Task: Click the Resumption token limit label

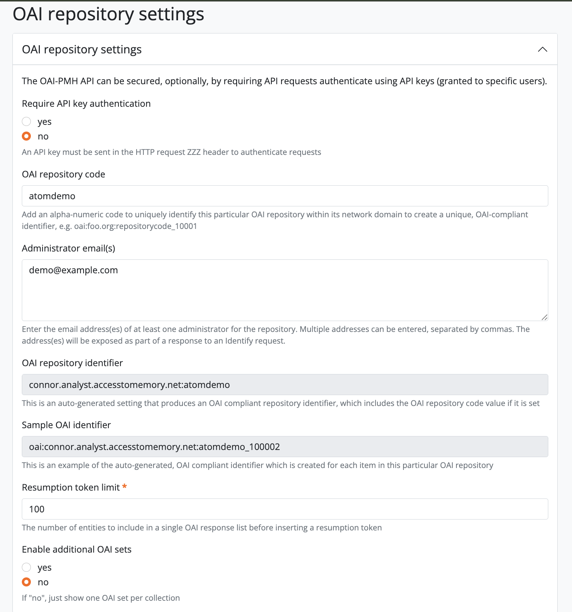Action: click(71, 488)
